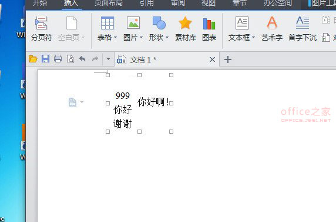The image size is (336, 222).
Task: Open the 视图 tab
Action: tap(209, 3)
